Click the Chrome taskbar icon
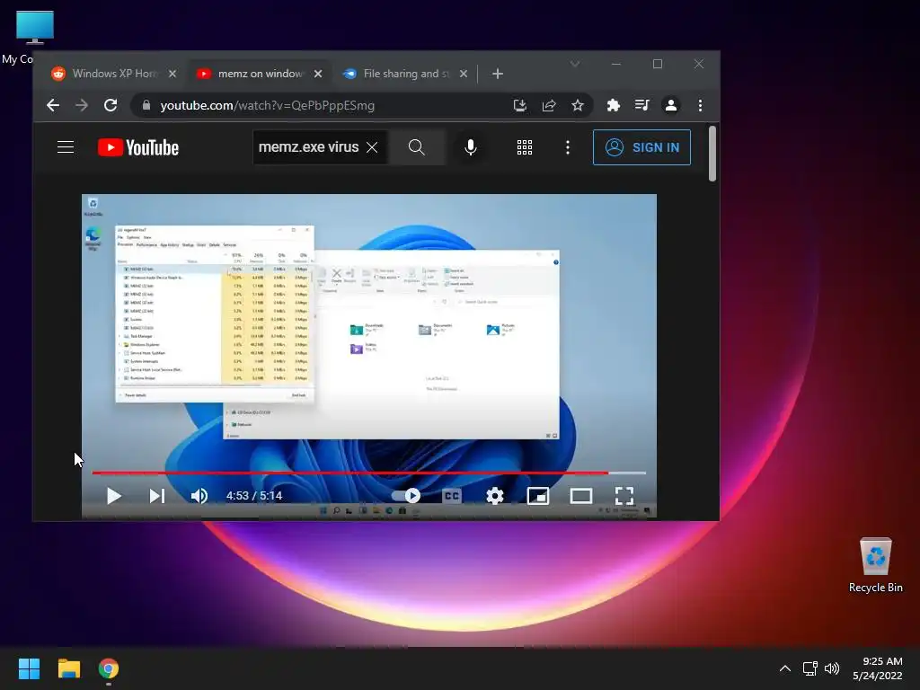The width and height of the screenshot is (920, 690). tap(109, 668)
